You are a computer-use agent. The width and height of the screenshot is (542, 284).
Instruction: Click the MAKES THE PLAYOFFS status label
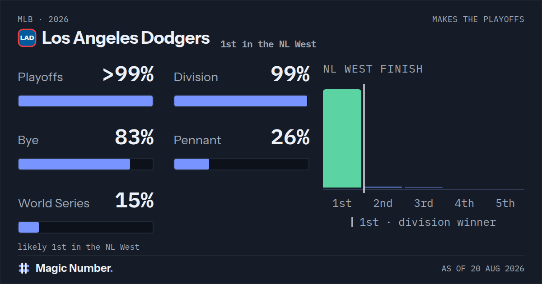coord(478,19)
